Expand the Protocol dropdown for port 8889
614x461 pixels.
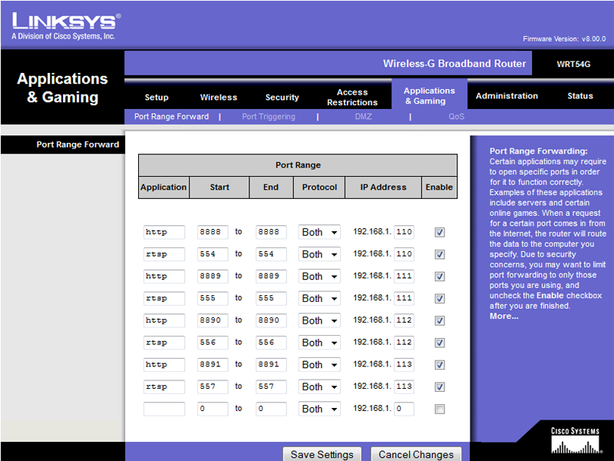tap(319, 277)
